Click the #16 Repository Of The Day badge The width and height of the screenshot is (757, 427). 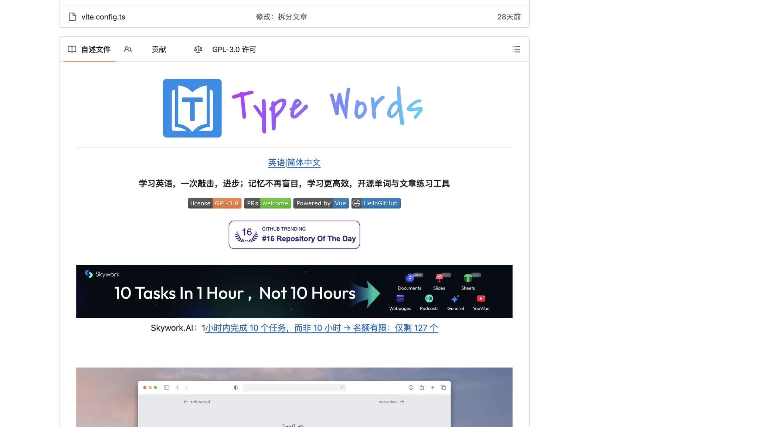[294, 235]
